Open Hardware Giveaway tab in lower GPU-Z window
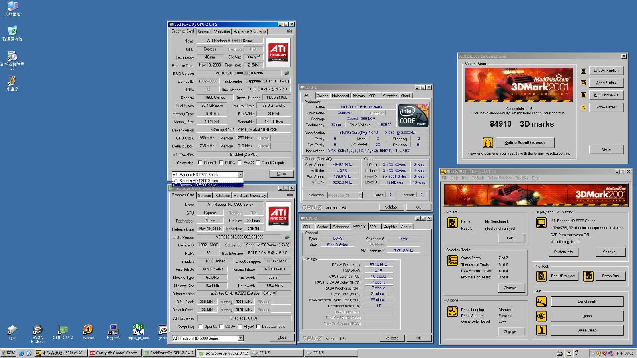637x358 pixels. tap(250, 195)
